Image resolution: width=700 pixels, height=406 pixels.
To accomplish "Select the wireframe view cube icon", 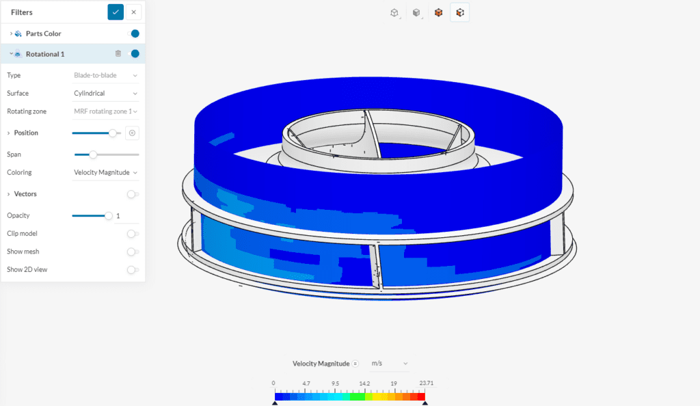I will (394, 12).
